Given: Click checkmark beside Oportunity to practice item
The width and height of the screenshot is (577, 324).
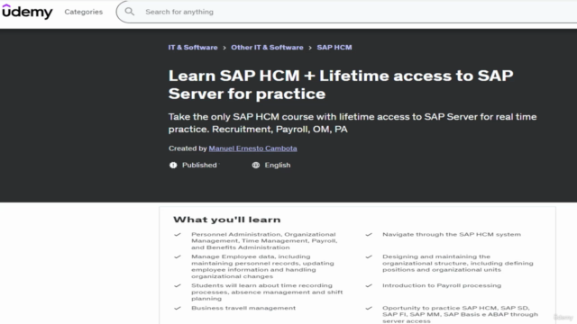Looking at the screenshot, I should pyautogui.click(x=369, y=308).
